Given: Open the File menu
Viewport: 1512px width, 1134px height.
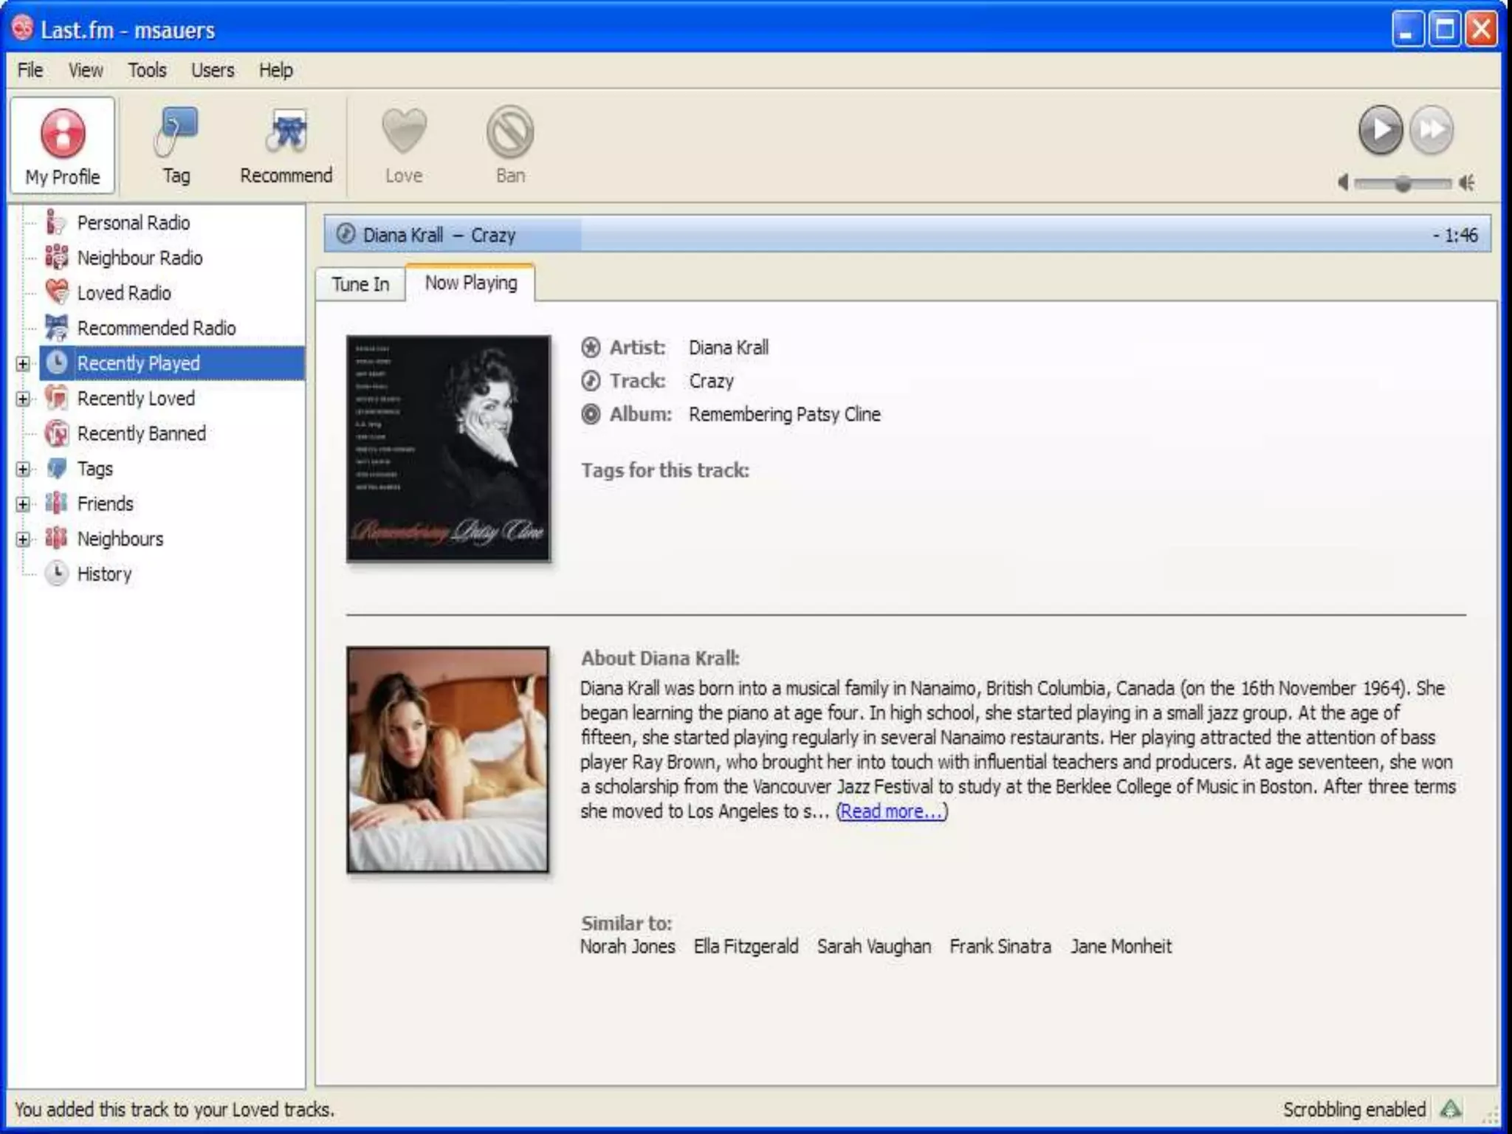Looking at the screenshot, I should 30,70.
